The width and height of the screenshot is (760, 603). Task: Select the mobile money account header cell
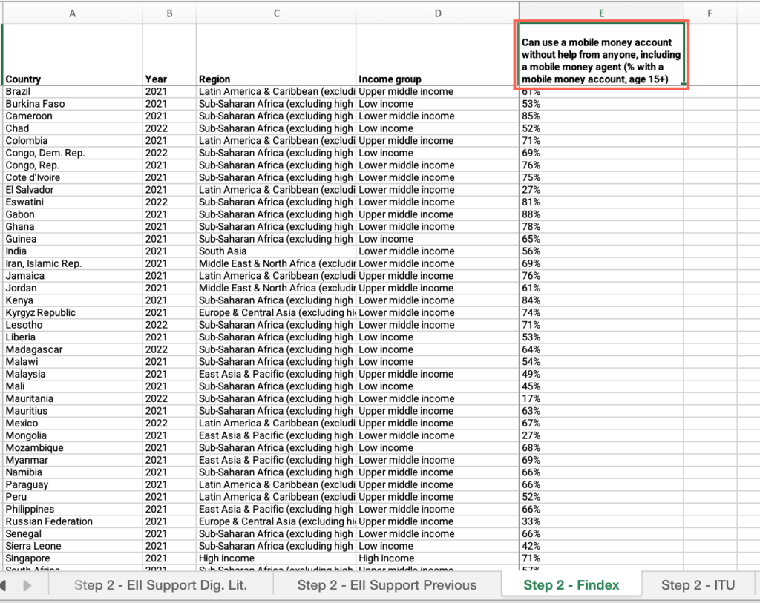tap(601, 55)
